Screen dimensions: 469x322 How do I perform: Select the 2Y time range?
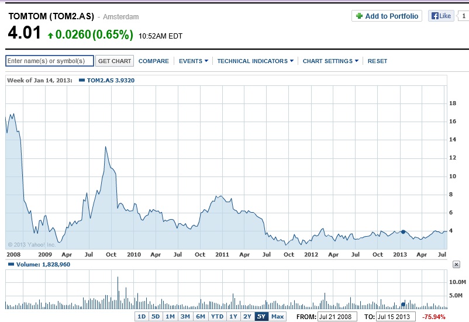[x=247, y=316]
